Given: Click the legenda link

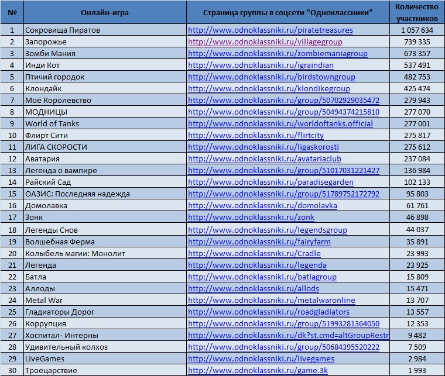Looking at the screenshot, I should click(x=257, y=265).
